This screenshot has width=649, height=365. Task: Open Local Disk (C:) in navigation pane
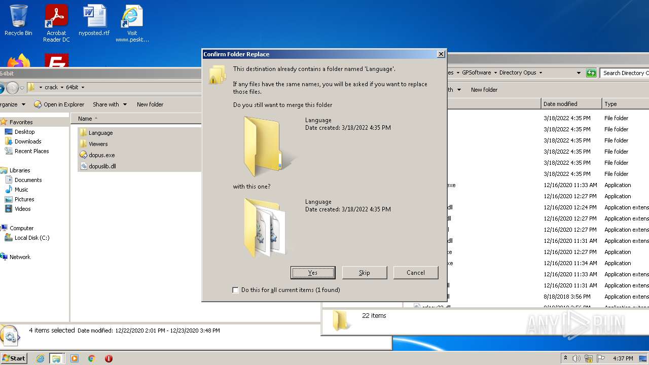coord(31,238)
